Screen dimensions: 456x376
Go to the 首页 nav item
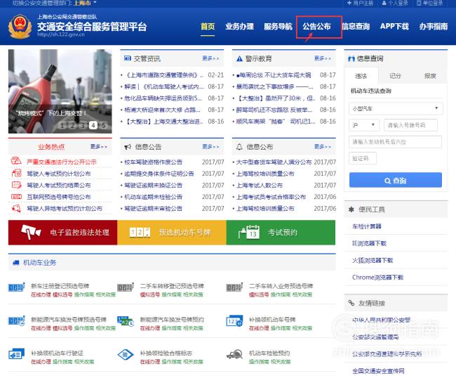(208, 27)
